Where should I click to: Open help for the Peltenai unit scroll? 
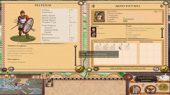click(81, 3)
